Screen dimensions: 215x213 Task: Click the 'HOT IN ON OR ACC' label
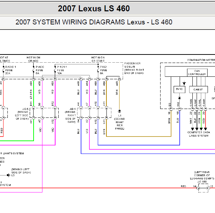(34, 59)
